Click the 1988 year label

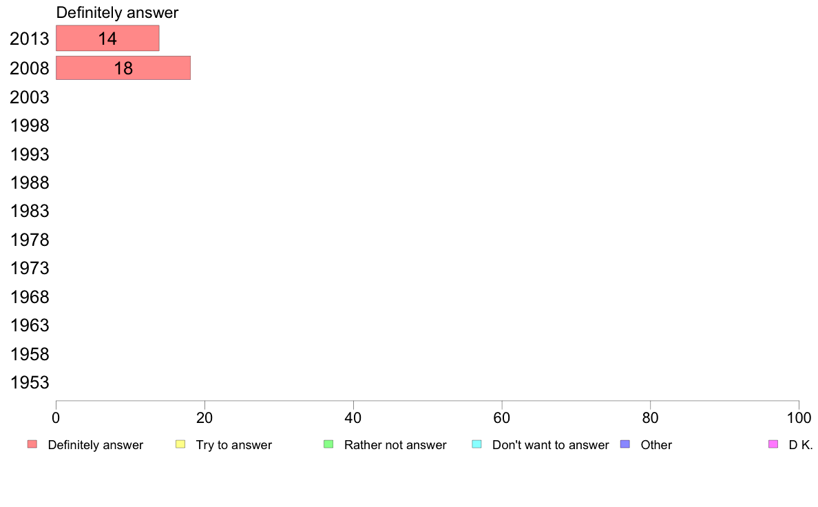[x=30, y=183]
